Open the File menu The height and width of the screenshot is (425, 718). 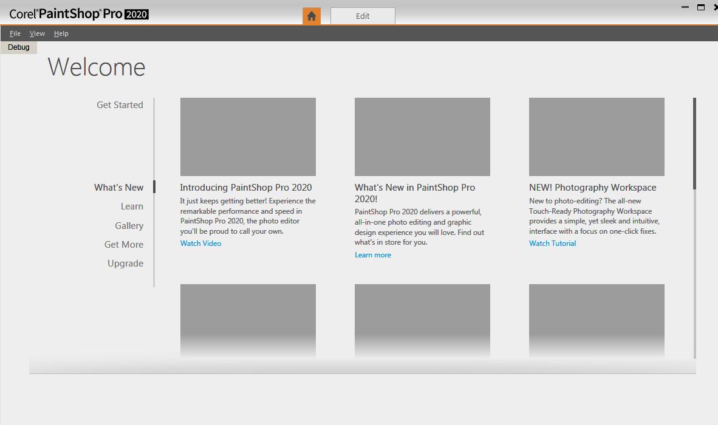15,33
